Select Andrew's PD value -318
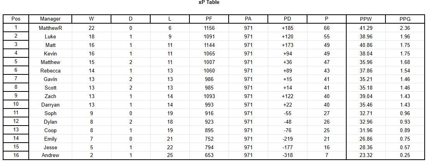The width and height of the screenshot is (427, 162). click(x=287, y=155)
